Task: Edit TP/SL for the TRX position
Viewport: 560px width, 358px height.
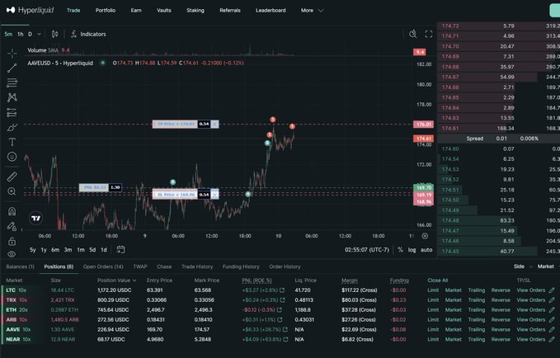Action: pyautogui.click(x=552, y=300)
